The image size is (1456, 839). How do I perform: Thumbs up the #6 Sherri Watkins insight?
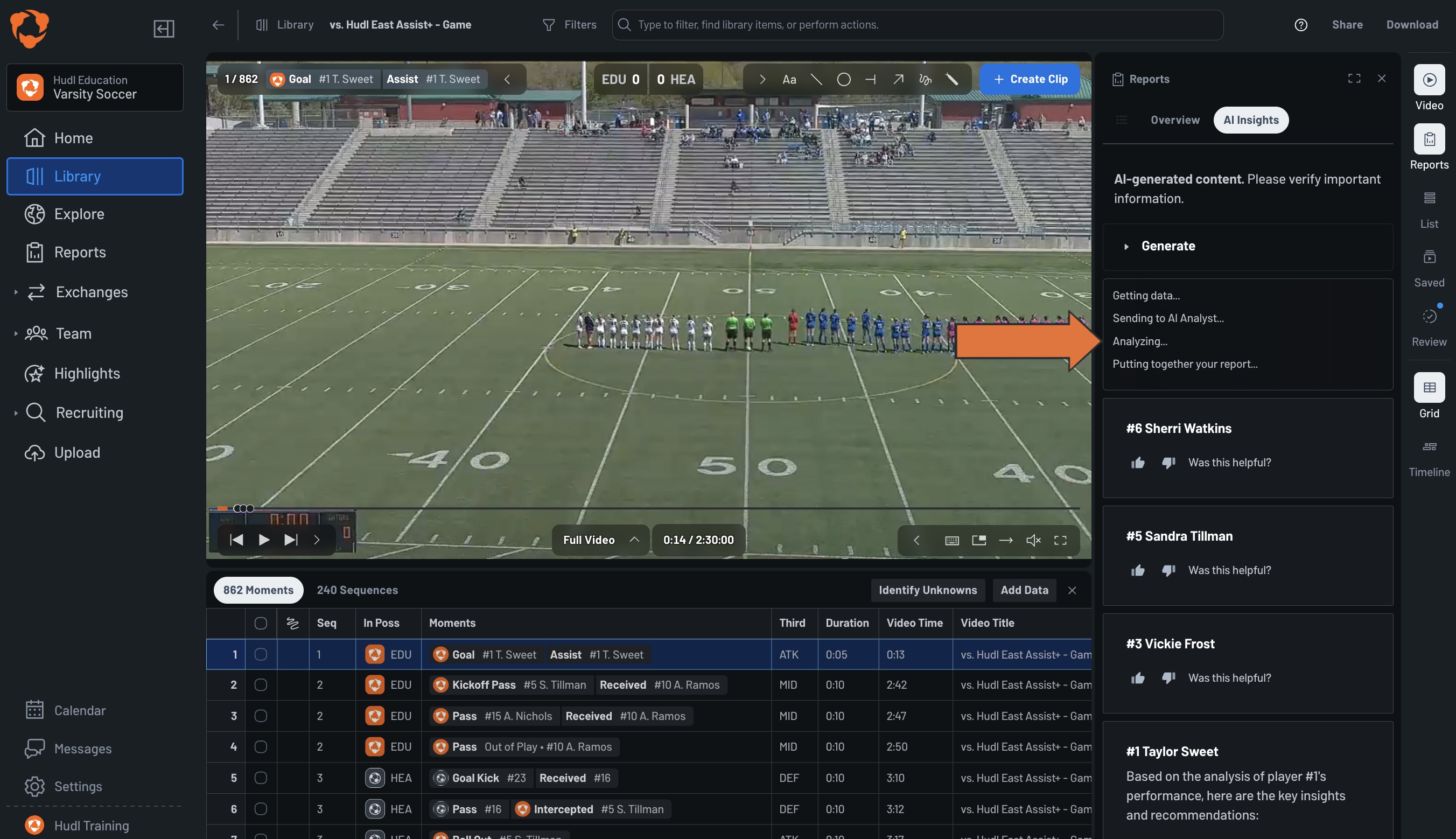(x=1137, y=463)
